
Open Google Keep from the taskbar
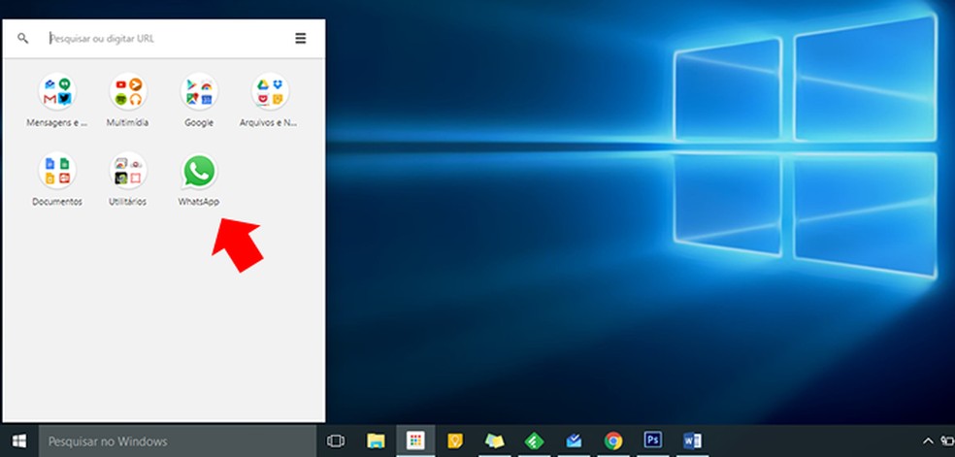pos(455,441)
